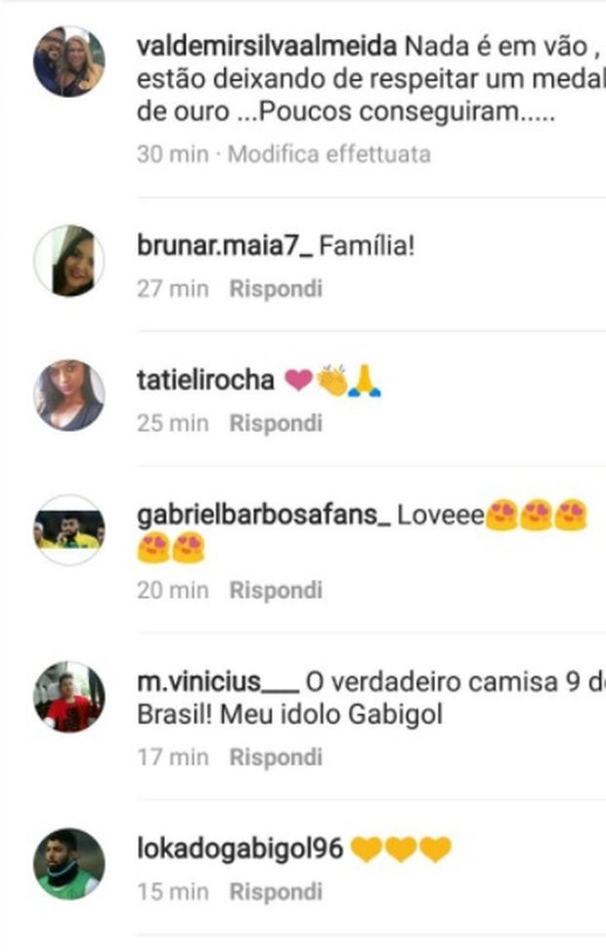Open gabrielbarbosafans_ avatar image
Screen dimensions: 606x952
point(68,530)
